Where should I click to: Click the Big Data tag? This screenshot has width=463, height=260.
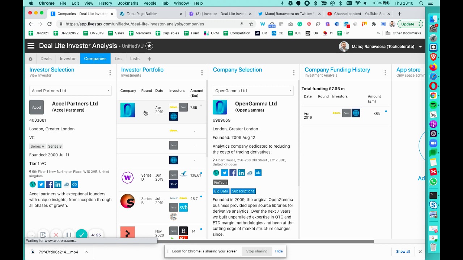point(221,191)
